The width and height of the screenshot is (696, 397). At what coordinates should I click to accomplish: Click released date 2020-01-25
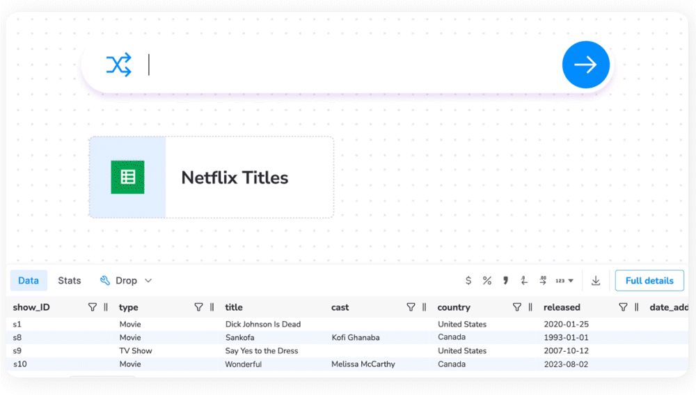coord(566,324)
